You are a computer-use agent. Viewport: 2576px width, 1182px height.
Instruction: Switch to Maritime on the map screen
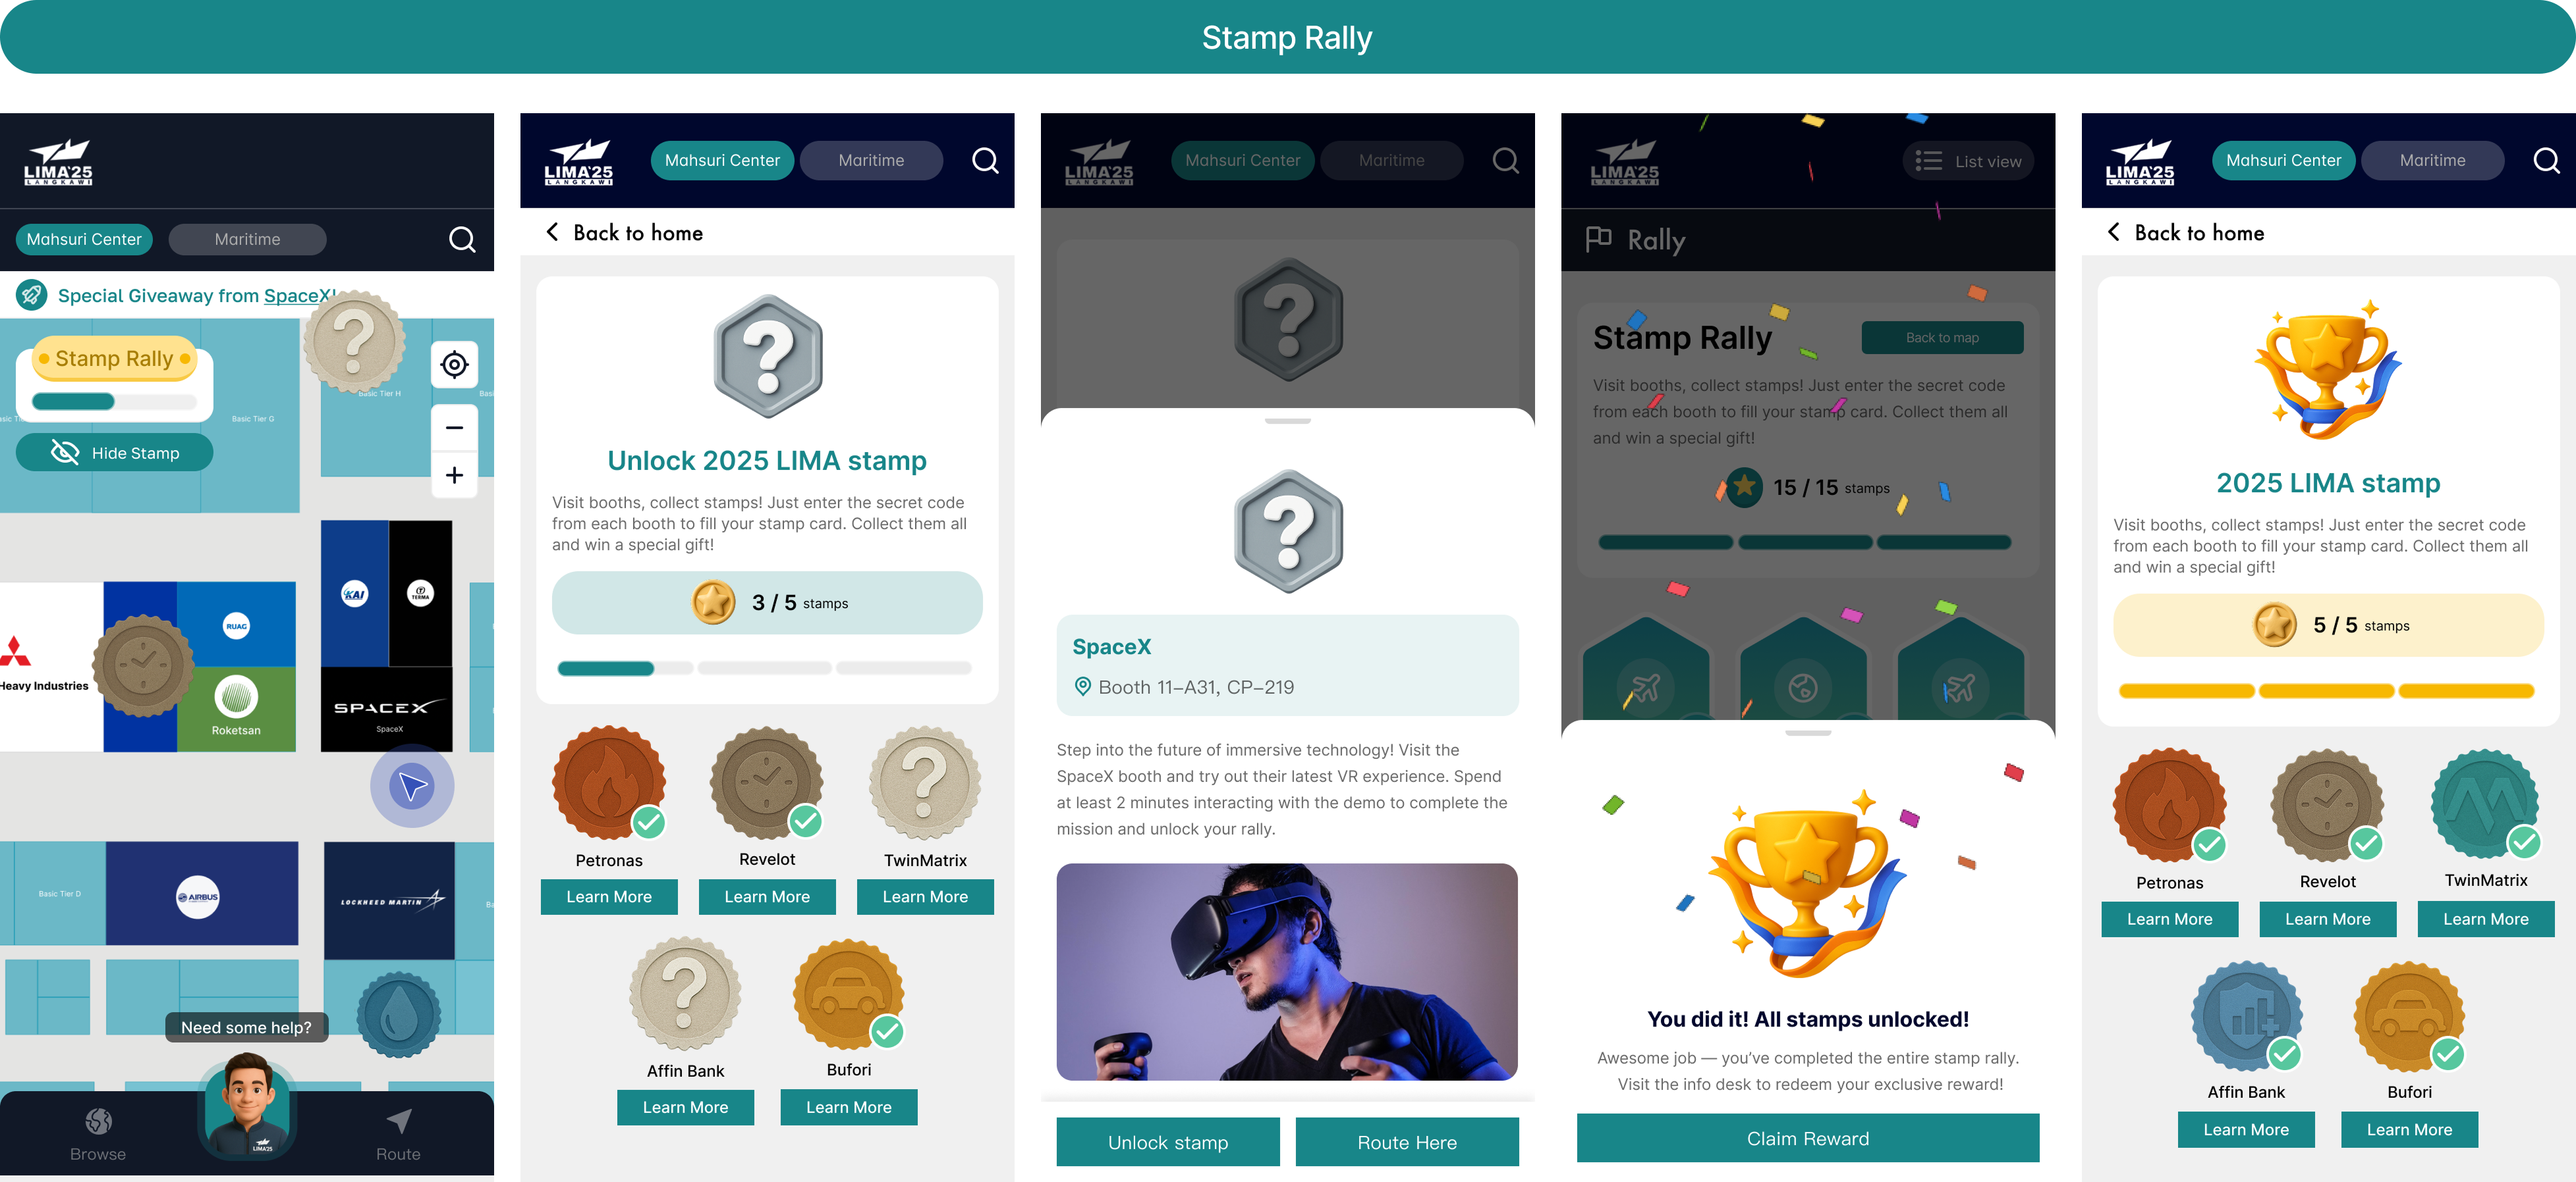pyautogui.click(x=247, y=240)
